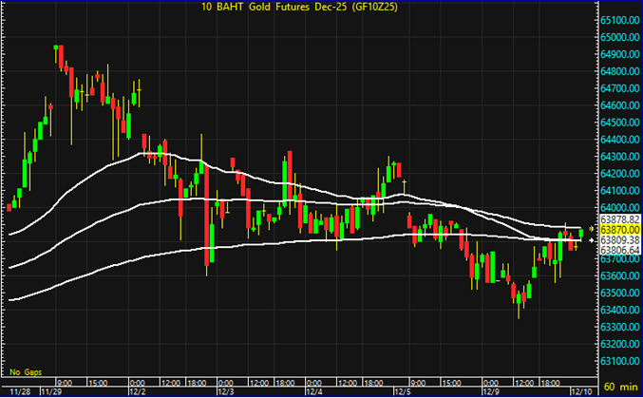Select the 12/5 date on time axis
The image size is (643, 398).
(403, 390)
